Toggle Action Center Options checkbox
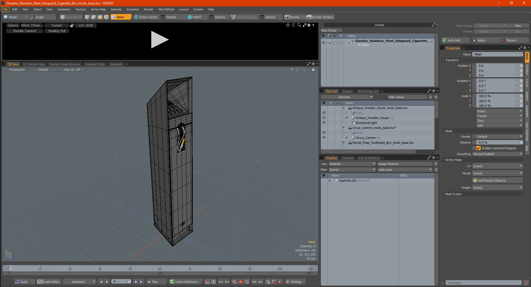 pyautogui.click(x=163, y=17)
